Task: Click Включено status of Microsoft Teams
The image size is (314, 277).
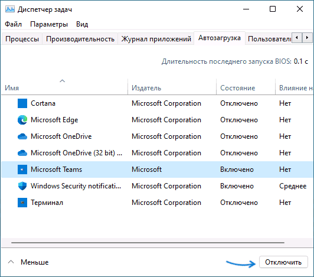Action: pyautogui.click(x=237, y=170)
